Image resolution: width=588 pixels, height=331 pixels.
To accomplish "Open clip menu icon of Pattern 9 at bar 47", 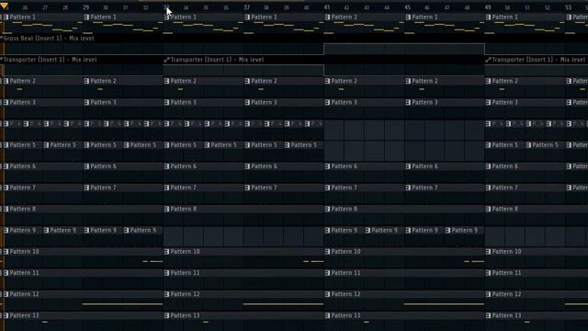I will coord(448,231).
